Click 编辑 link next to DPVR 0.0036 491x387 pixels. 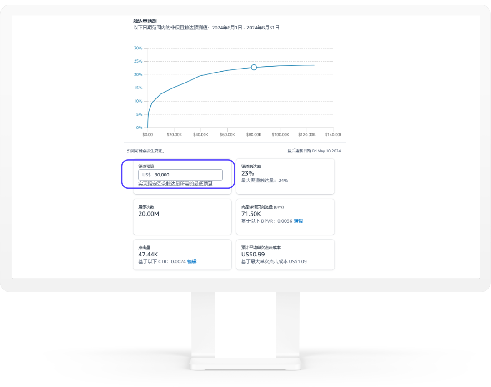298,221
